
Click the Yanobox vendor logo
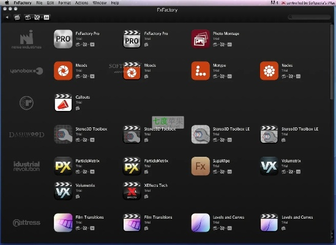[26, 71]
